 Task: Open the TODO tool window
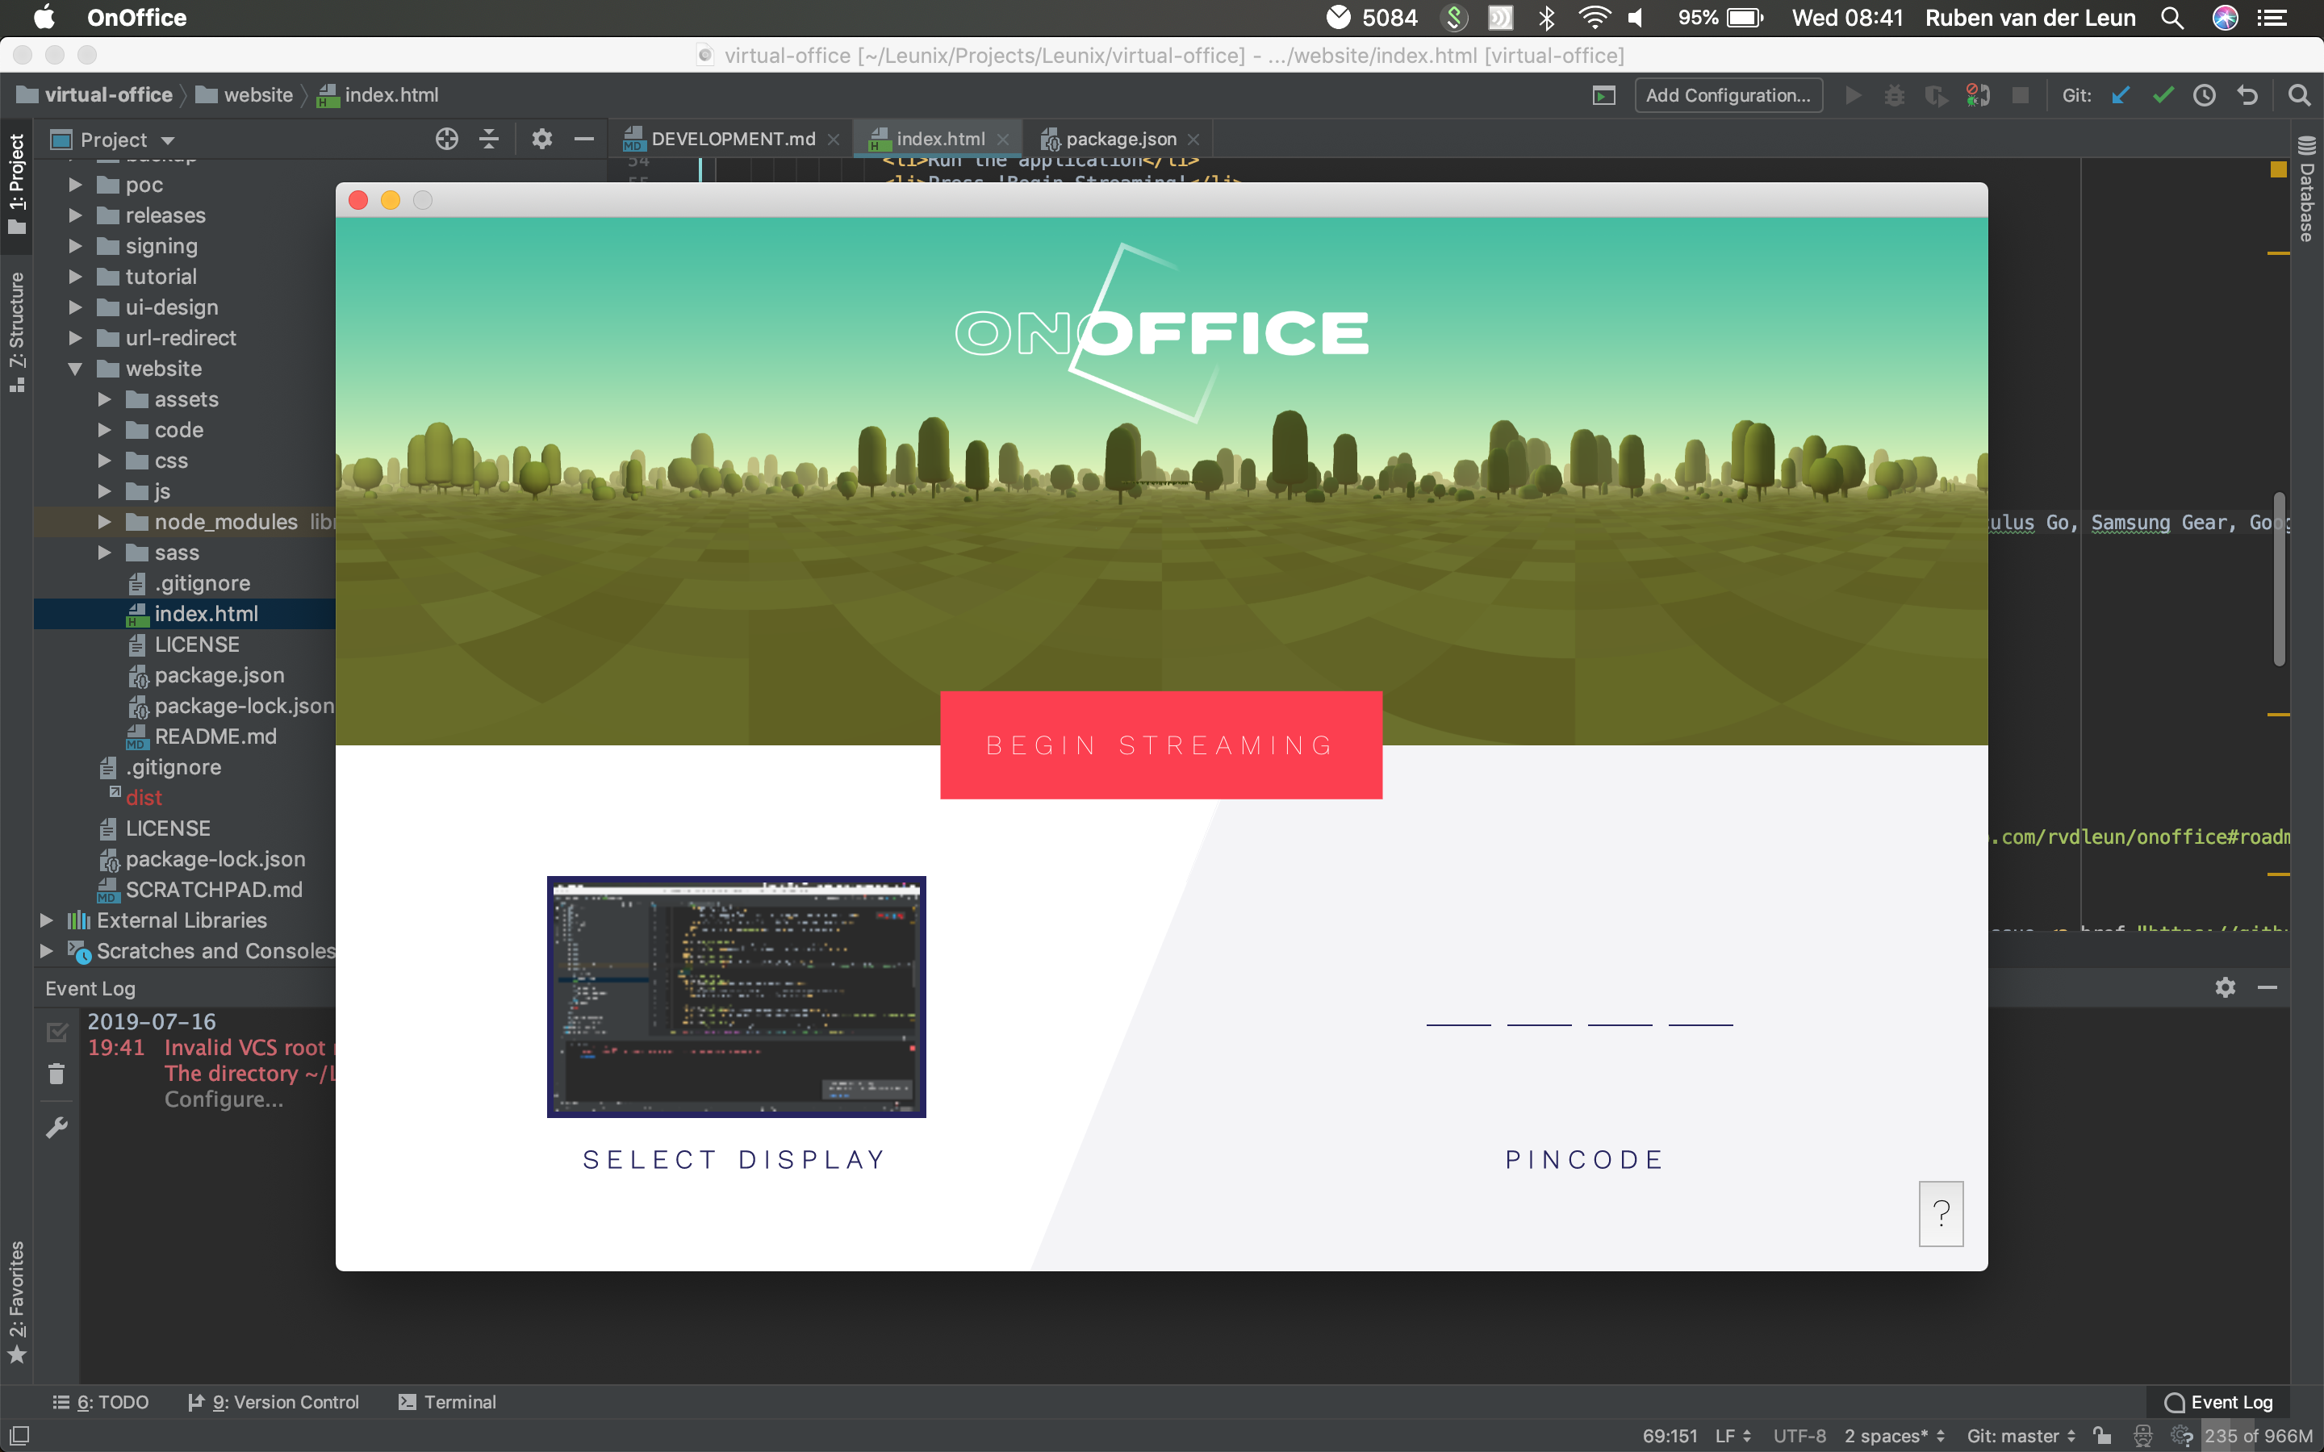(x=100, y=1401)
